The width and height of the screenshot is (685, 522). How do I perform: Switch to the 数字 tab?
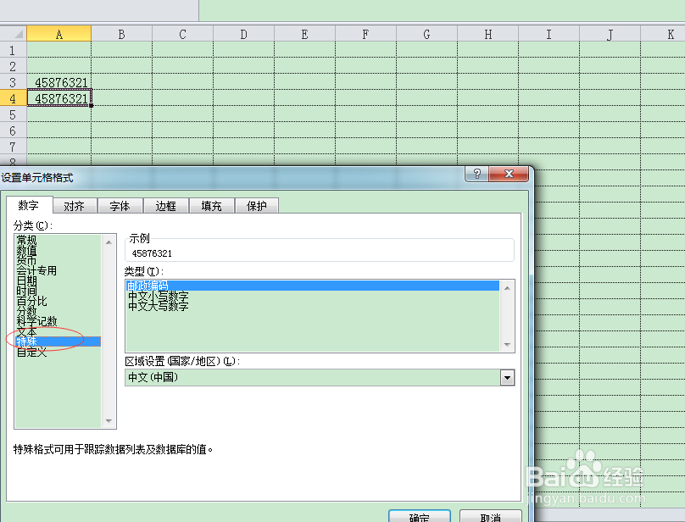29,205
